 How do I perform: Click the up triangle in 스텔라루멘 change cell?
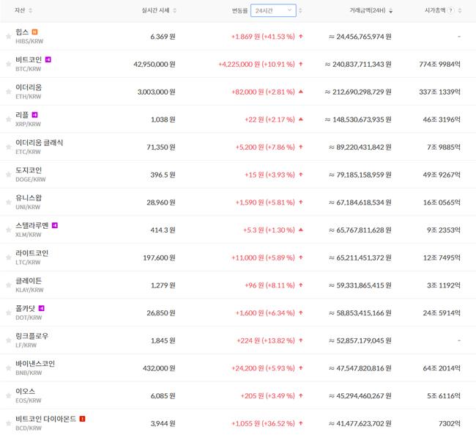pyautogui.click(x=301, y=230)
